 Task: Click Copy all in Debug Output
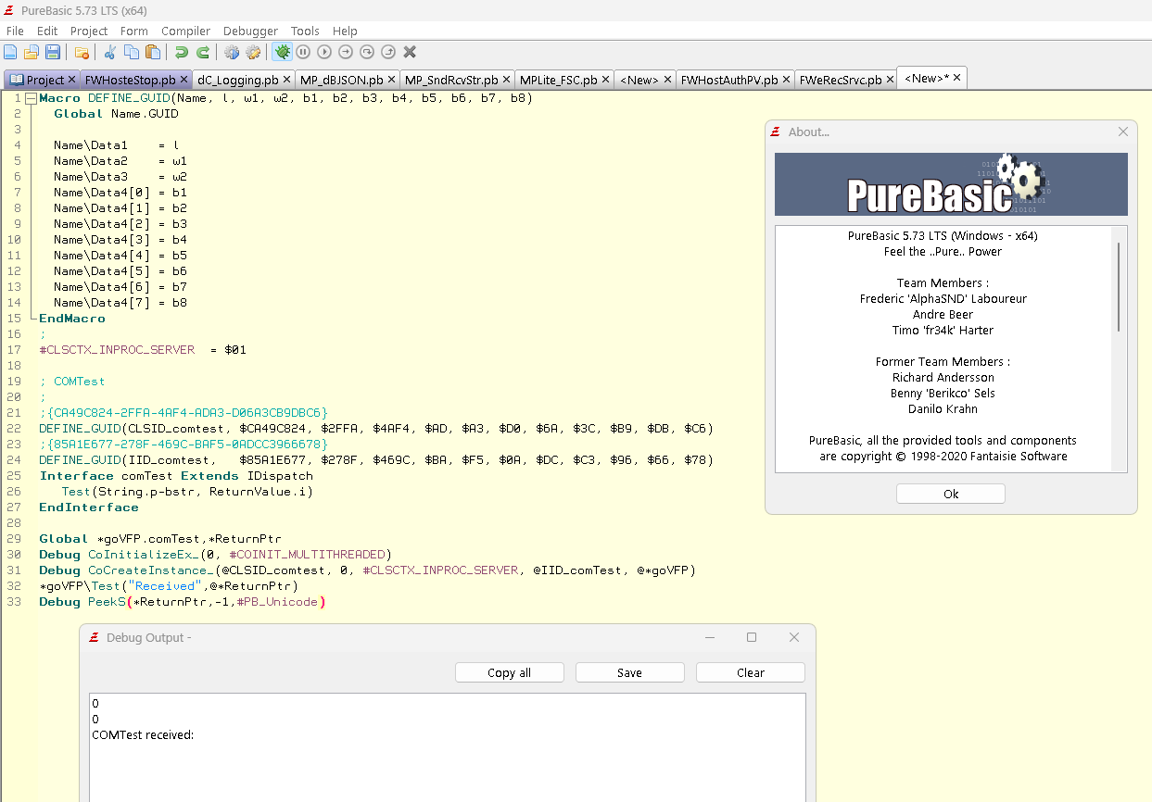tap(510, 672)
